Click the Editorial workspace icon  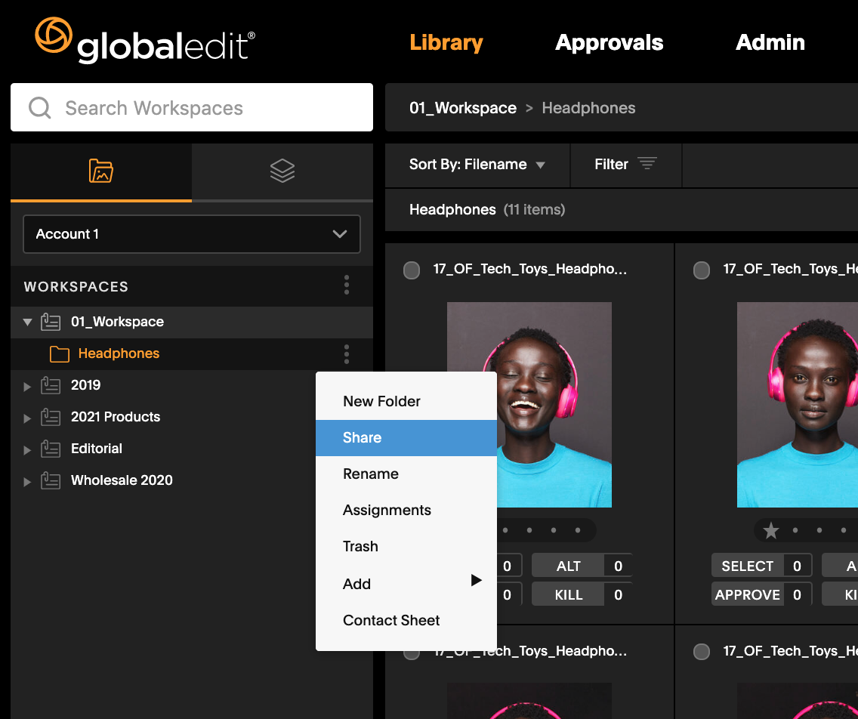(51, 449)
